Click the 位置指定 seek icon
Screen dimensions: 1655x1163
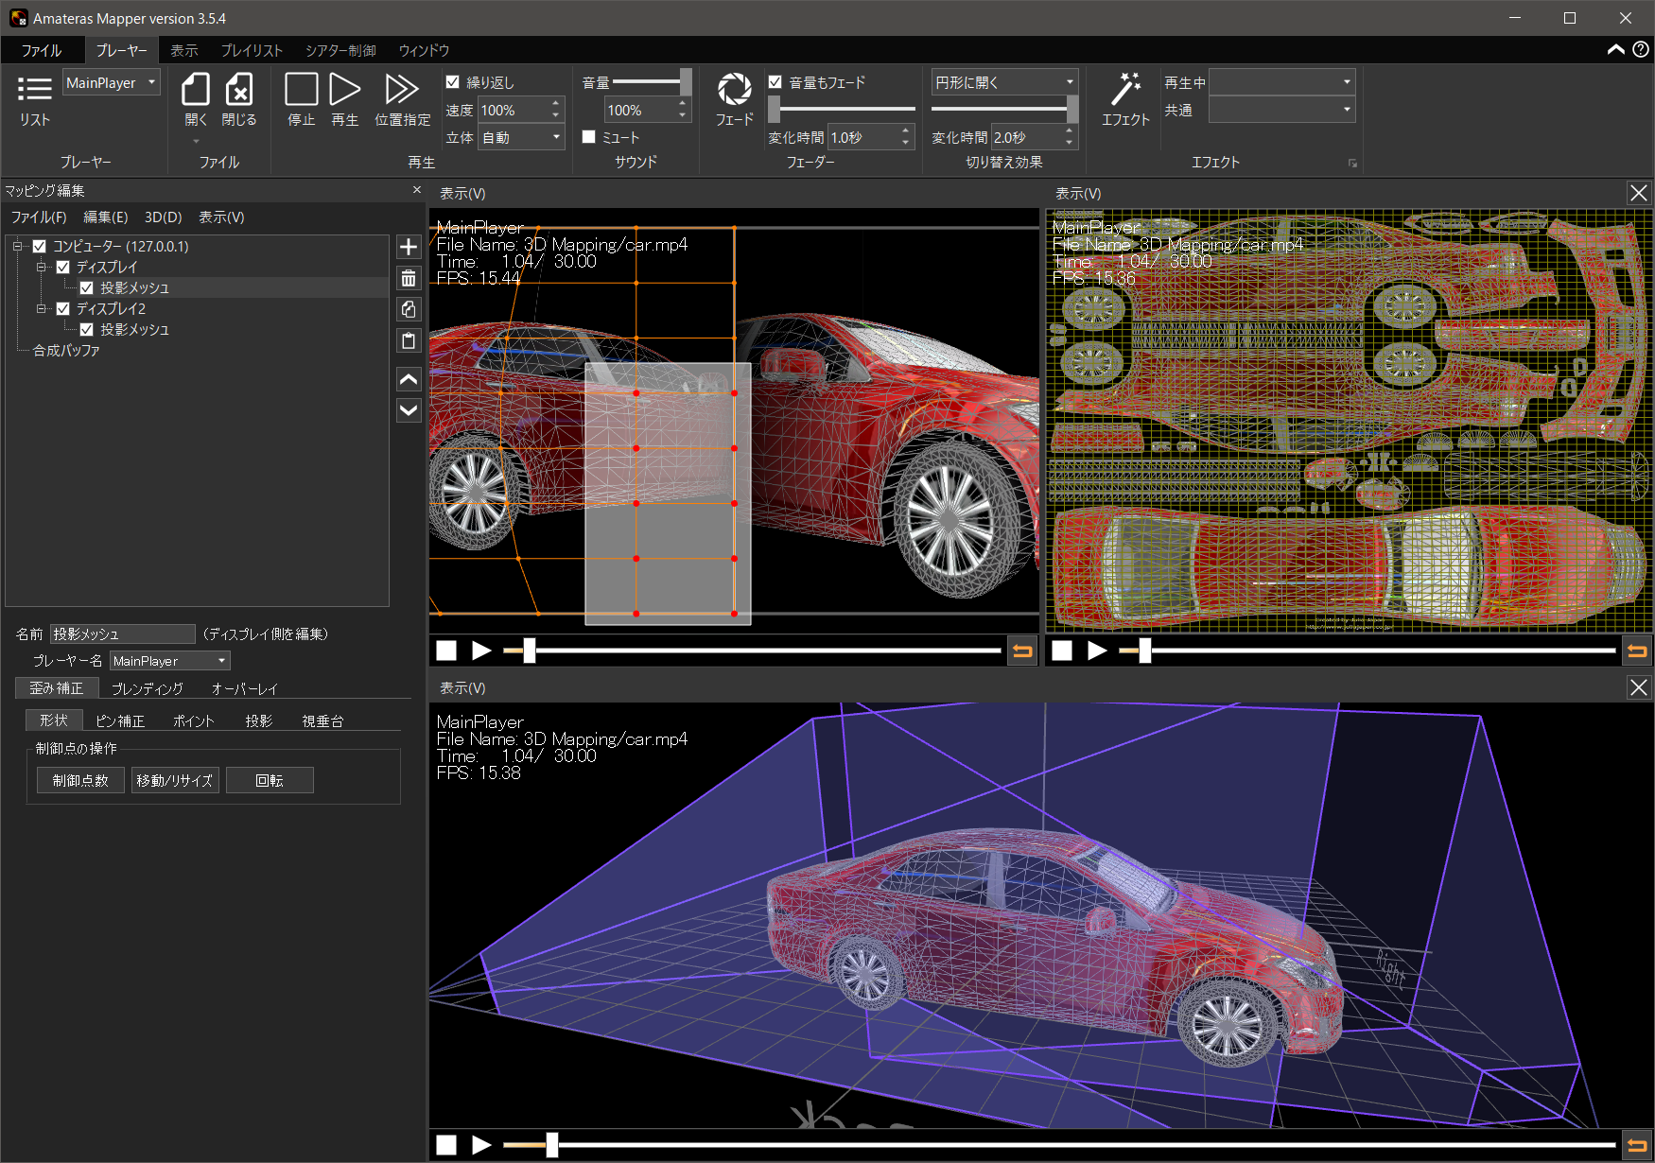point(403,90)
